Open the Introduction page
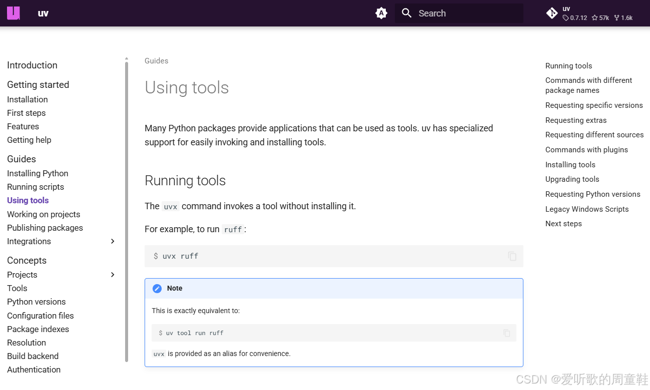The height and width of the screenshot is (390, 650). [x=32, y=65]
